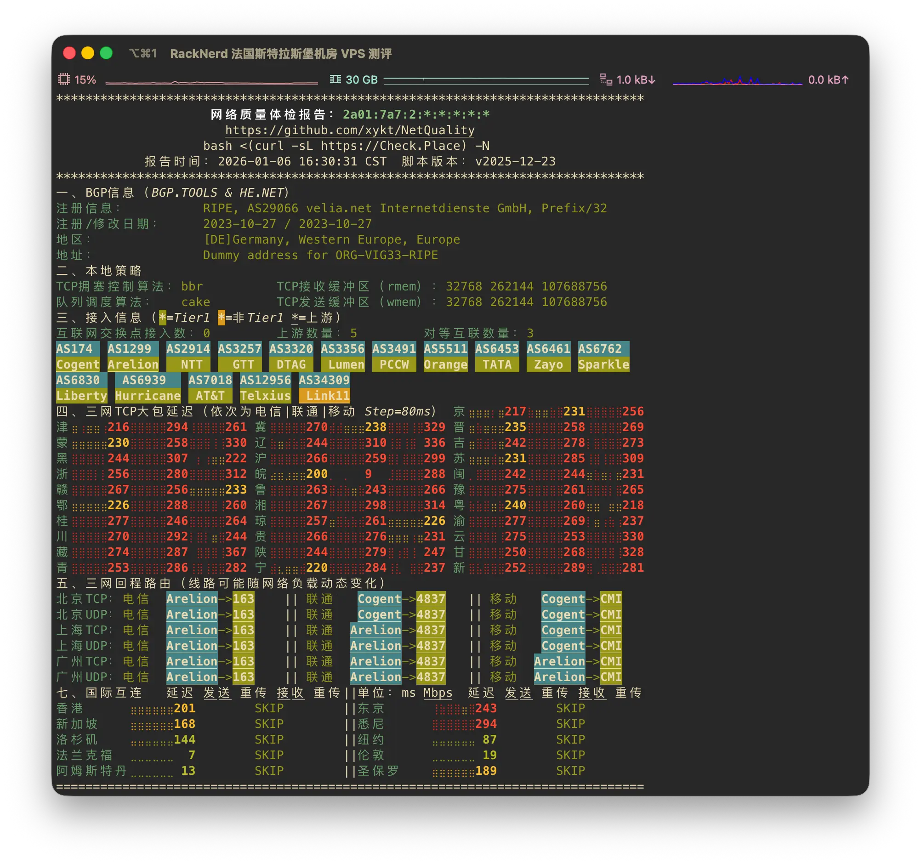The width and height of the screenshot is (921, 864).
Task: Select the Cogent AS174 badge
Action: (78, 357)
